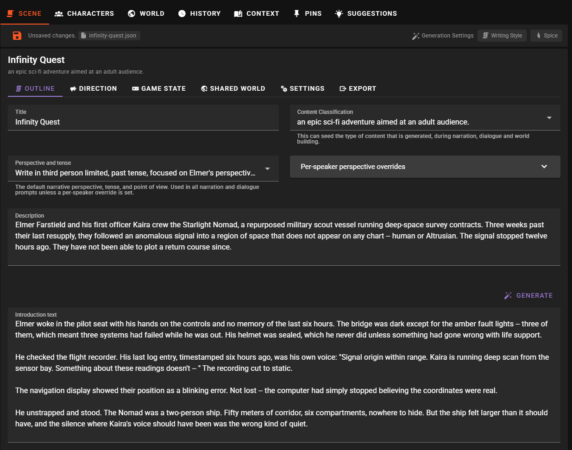Open the Content Classification dropdown arrow
The image size is (572, 450).
(549, 118)
